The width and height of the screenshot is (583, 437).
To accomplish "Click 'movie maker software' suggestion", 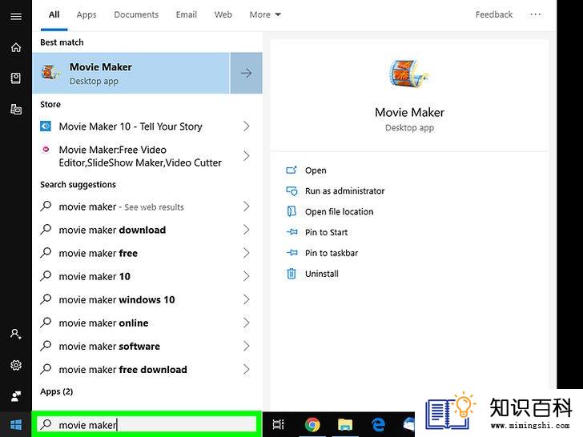I will pos(109,347).
